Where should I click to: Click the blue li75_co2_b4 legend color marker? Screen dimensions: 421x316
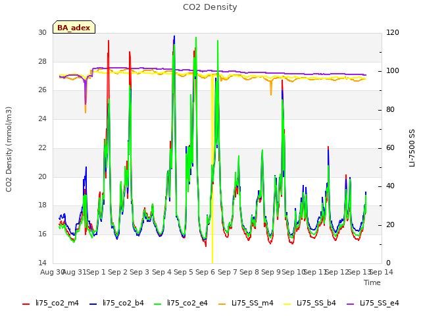93,304
